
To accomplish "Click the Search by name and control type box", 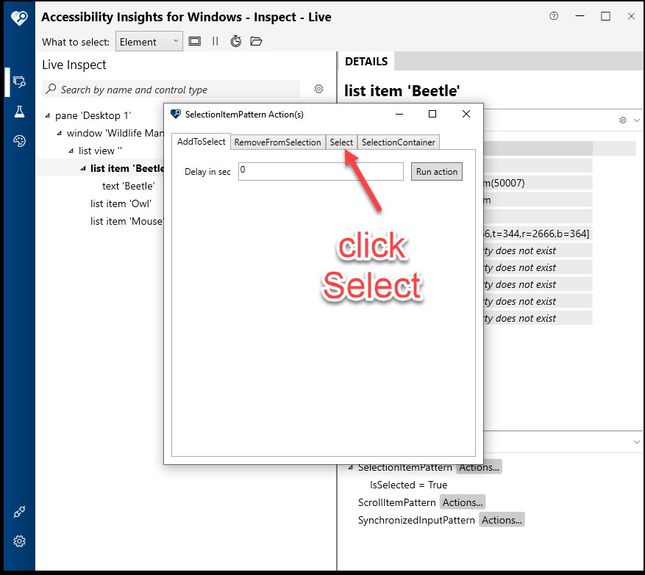I will click(x=171, y=90).
